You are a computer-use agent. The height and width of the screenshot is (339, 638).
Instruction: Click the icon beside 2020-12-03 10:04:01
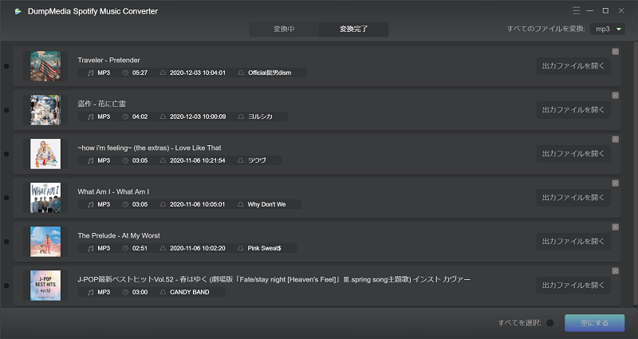tap(163, 73)
